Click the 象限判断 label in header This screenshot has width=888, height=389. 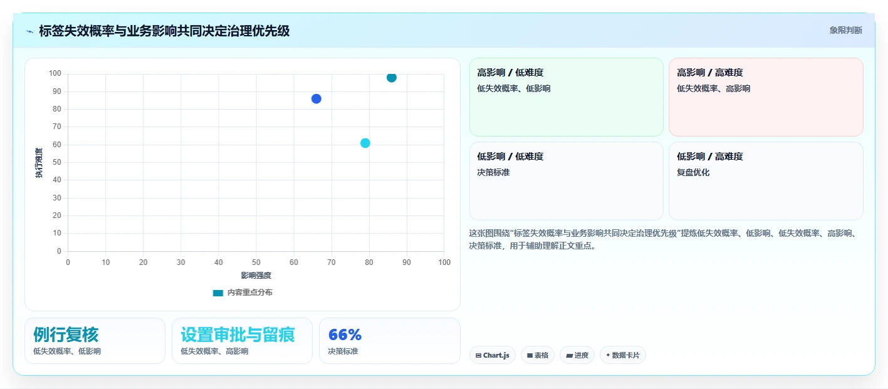(845, 30)
